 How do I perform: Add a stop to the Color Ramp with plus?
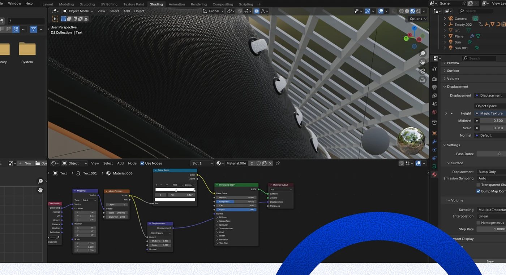point(156,185)
